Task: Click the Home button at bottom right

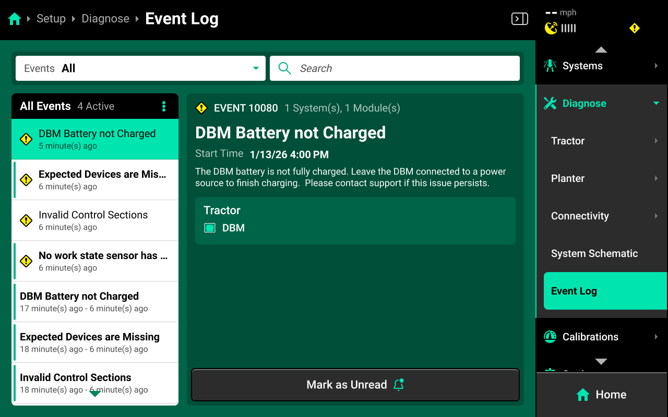Action: 601,395
